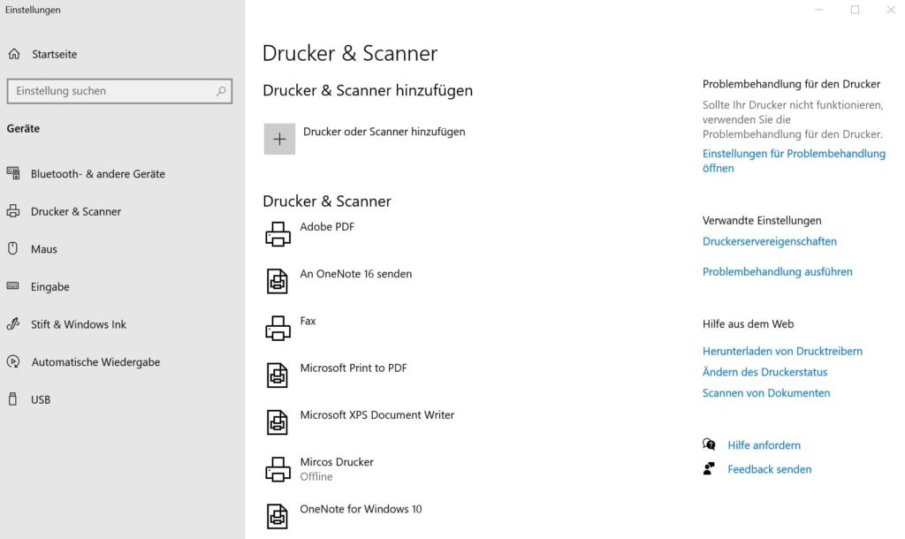905x539 pixels.
Task: Switch to Maus settings
Action: click(42, 248)
